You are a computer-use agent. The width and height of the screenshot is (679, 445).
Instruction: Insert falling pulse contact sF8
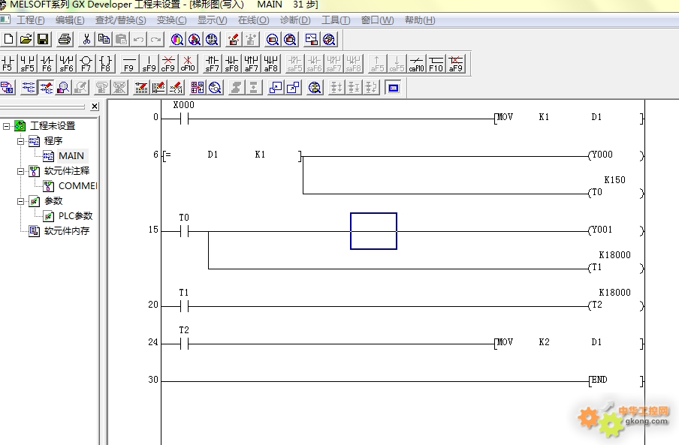(231, 64)
